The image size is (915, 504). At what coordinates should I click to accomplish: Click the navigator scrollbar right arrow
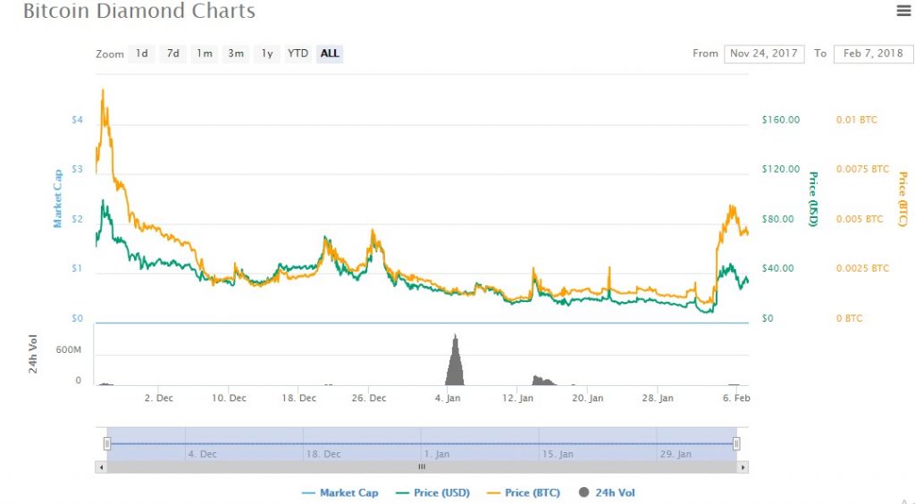point(743,467)
